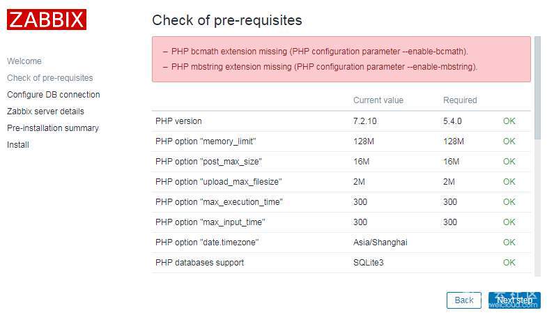Click the "memory_limit" option row
Image resolution: width=547 pixels, height=315 pixels.
(x=206, y=141)
